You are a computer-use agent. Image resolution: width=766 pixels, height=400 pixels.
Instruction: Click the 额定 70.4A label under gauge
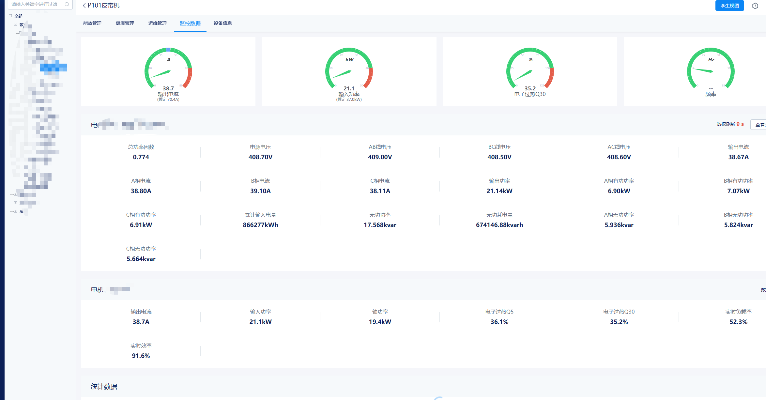(168, 100)
